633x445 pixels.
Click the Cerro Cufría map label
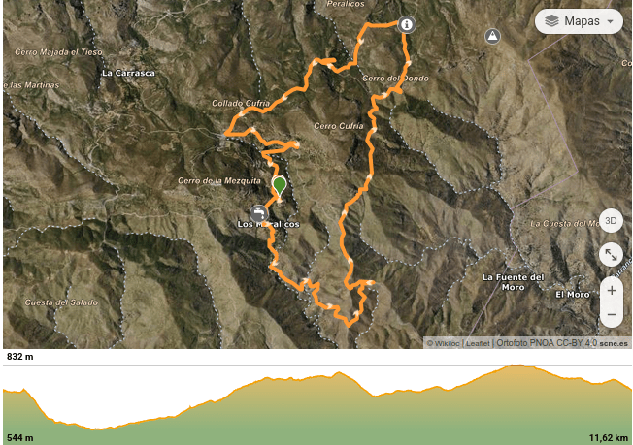(339, 126)
